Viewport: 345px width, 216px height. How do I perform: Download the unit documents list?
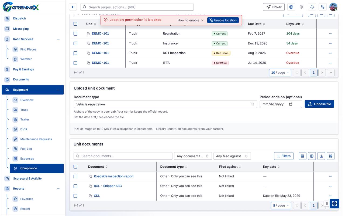pos(321,156)
